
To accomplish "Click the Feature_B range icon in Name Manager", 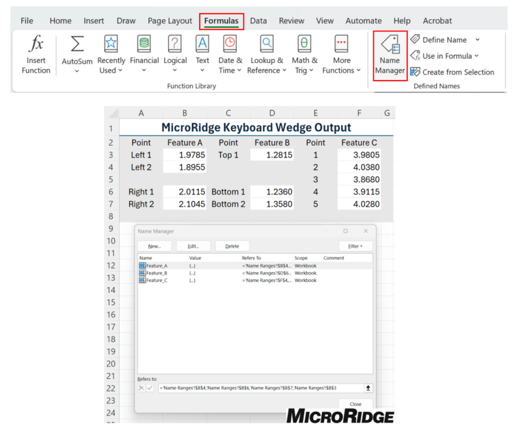I will click(x=142, y=273).
